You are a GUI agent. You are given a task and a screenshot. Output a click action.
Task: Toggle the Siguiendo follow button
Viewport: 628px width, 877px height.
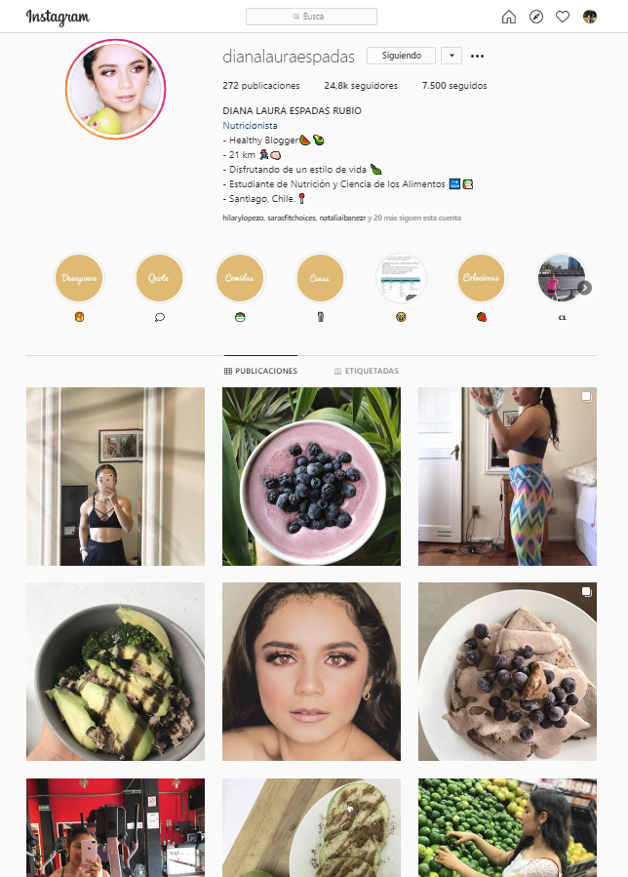(401, 56)
